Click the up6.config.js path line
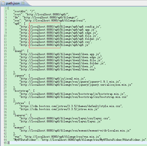This screenshot has width=147, height=146. (60, 27)
